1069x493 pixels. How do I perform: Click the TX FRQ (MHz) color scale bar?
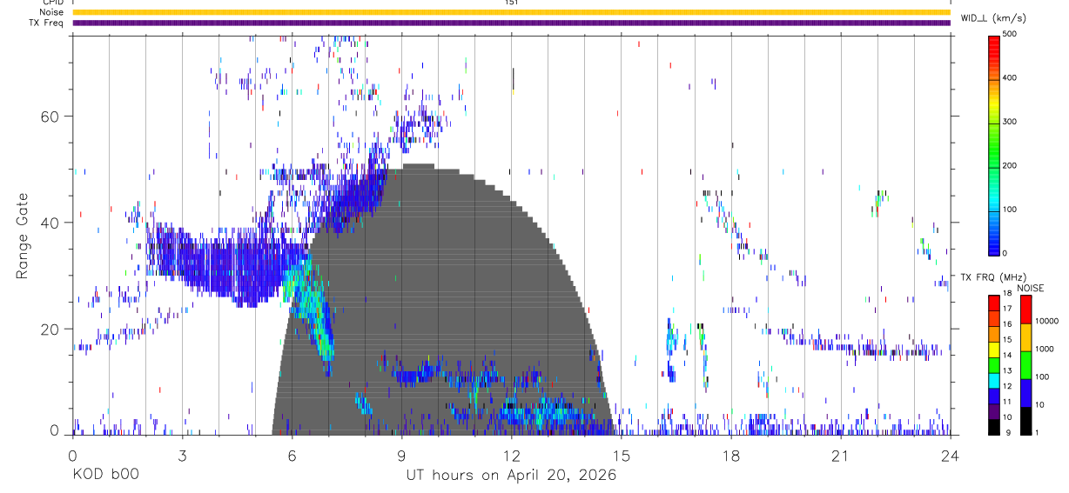click(x=994, y=364)
